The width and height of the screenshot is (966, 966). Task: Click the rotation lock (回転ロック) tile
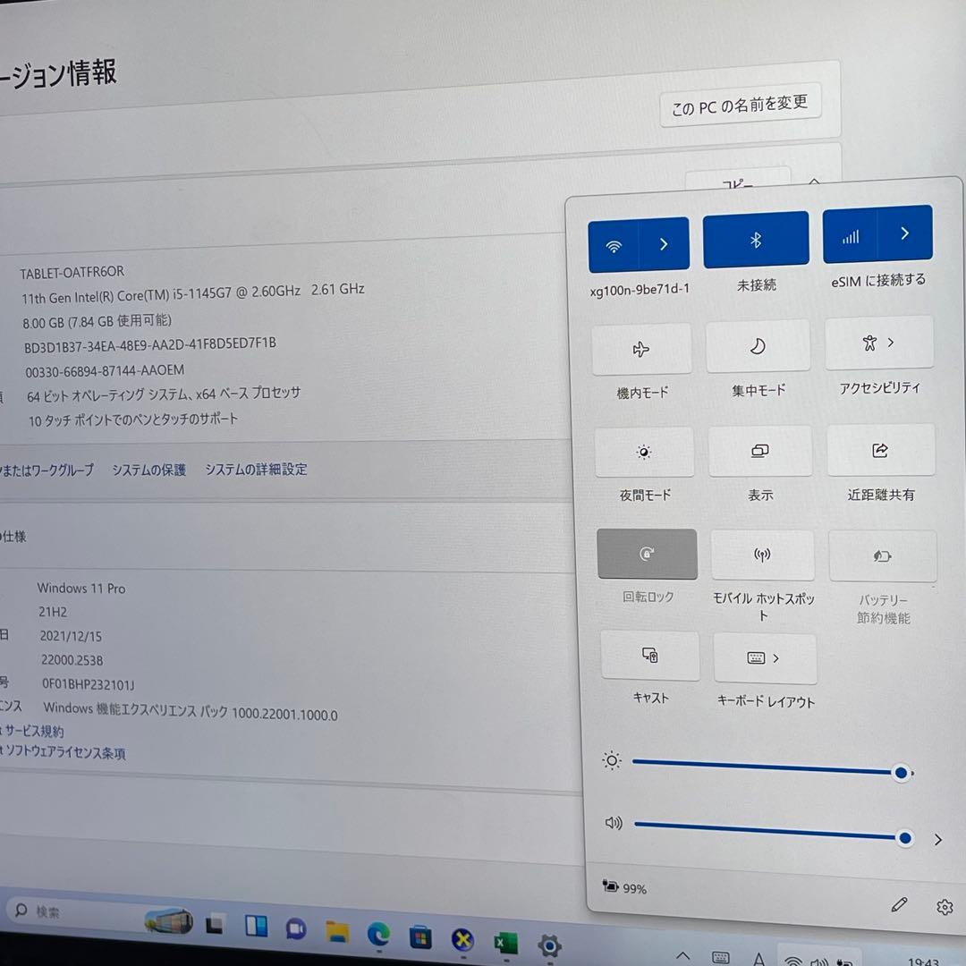coord(647,554)
